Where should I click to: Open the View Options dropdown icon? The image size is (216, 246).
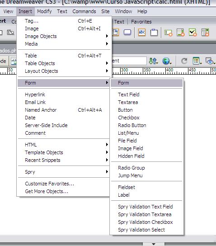pos(197,61)
